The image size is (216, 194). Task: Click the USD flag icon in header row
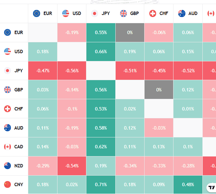tap(66, 14)
